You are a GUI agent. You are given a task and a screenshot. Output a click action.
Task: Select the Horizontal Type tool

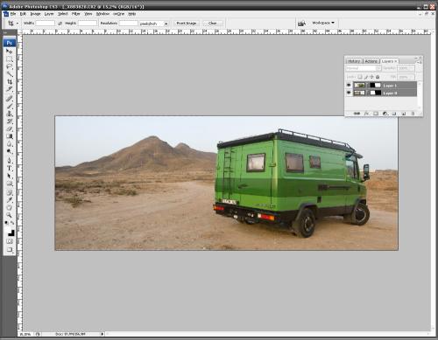coord(10,168)
